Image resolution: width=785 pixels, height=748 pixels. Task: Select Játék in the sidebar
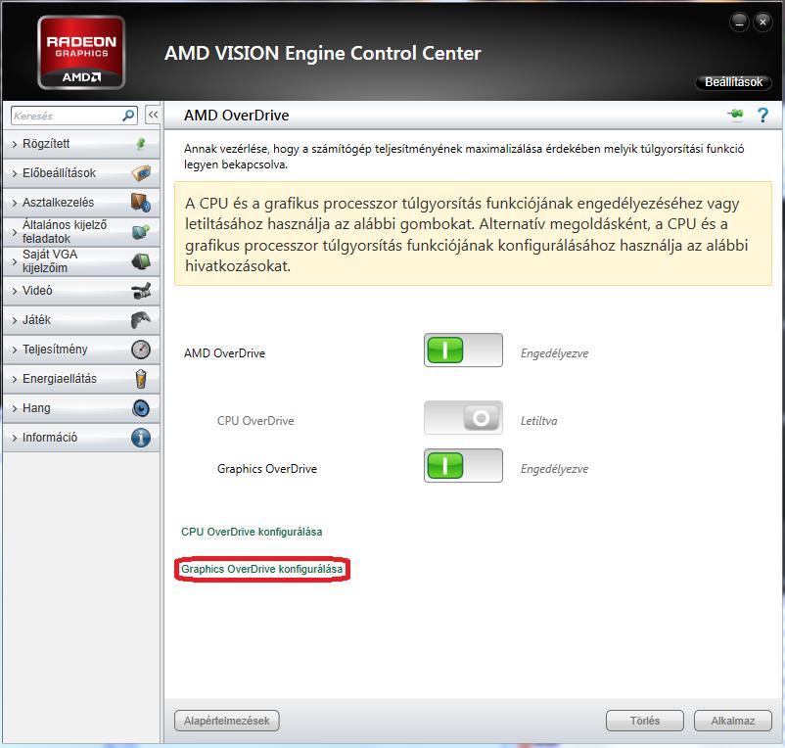(81, 320)
